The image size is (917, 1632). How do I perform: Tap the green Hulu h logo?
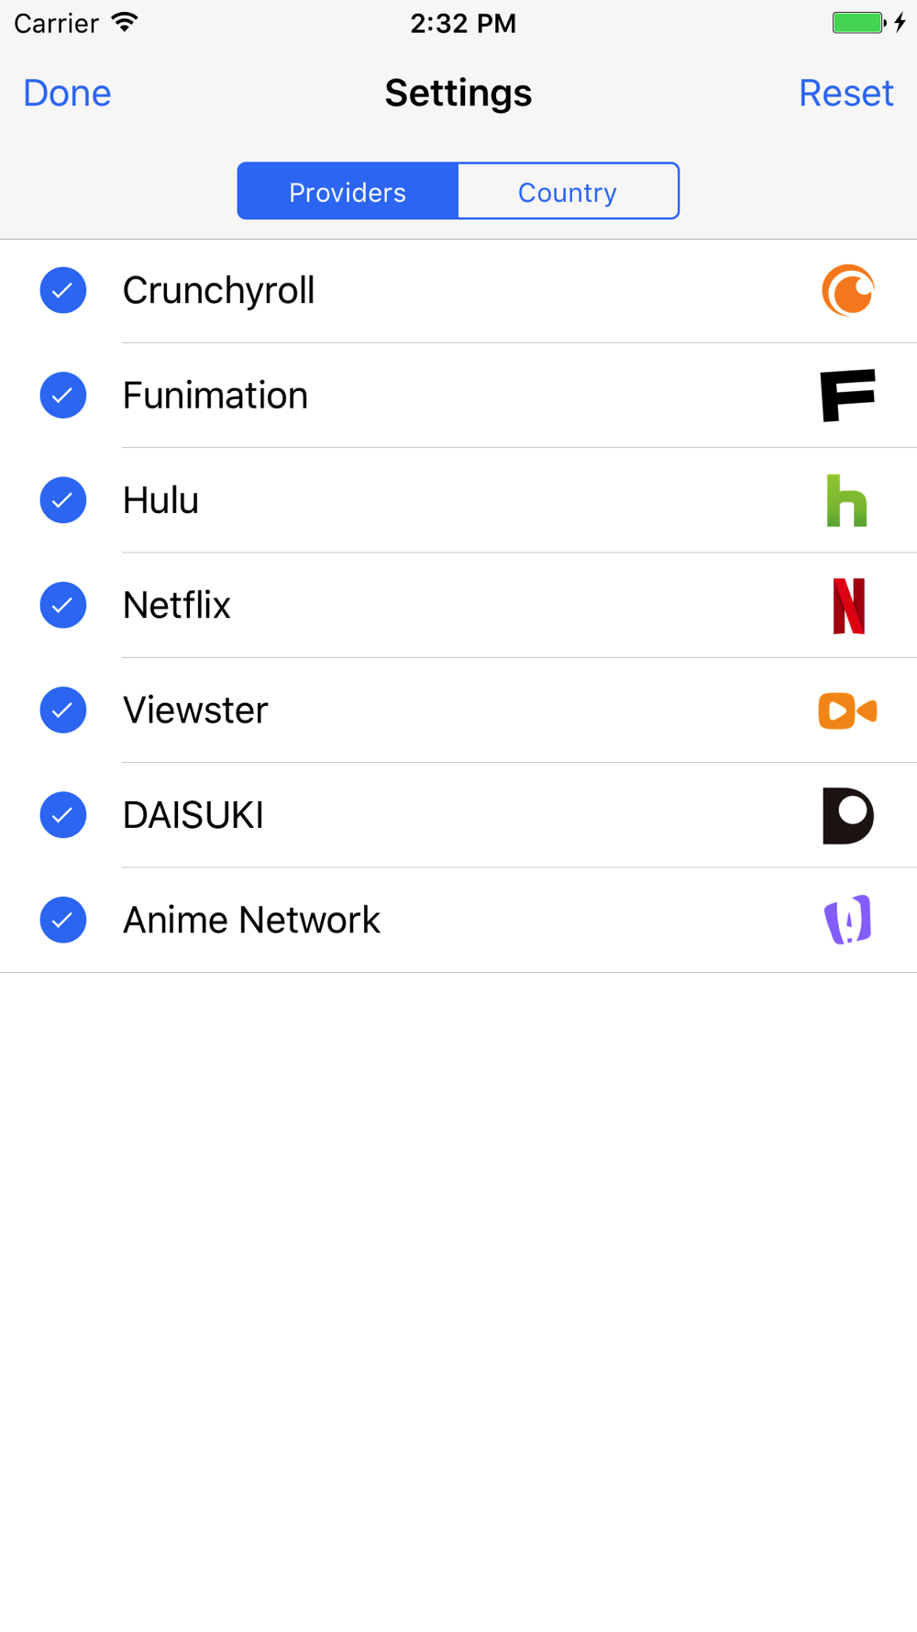[x=846, y=500]
